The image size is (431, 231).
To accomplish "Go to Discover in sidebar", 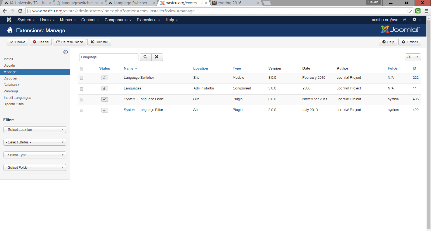I will pyautogui.click(x=11, y=78).
